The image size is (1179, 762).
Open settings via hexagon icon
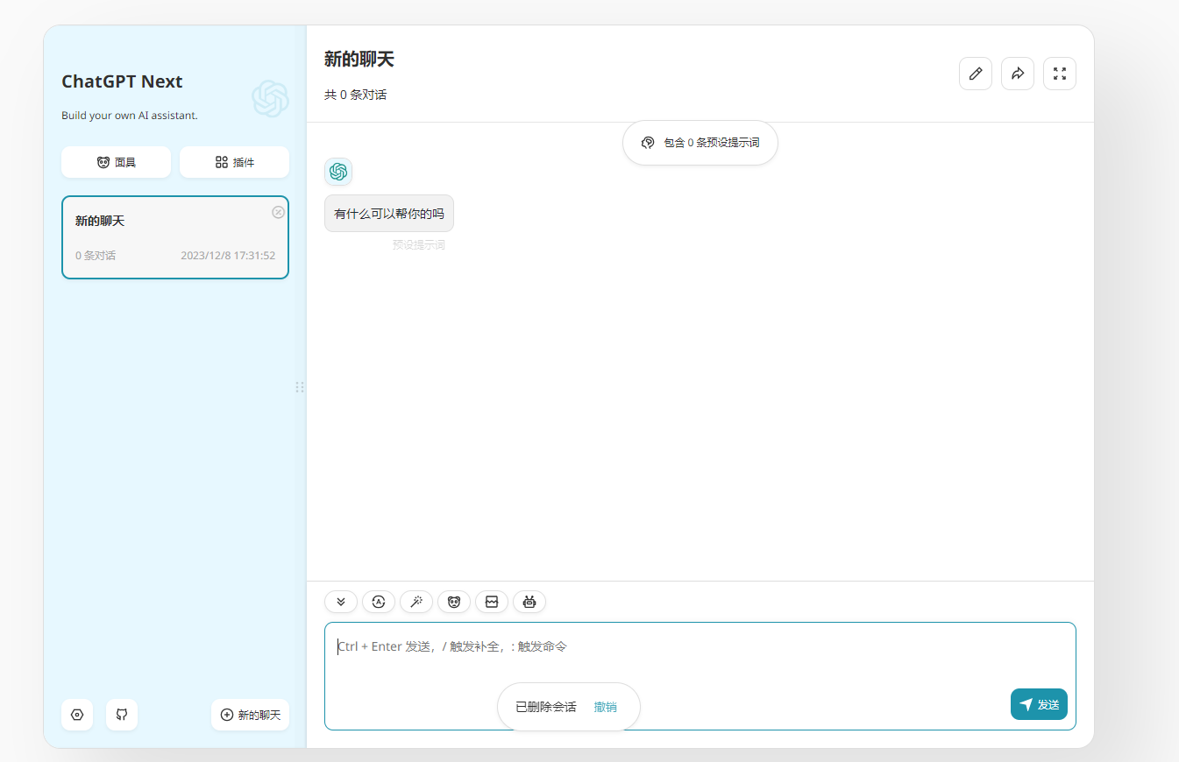coord(77,715)
